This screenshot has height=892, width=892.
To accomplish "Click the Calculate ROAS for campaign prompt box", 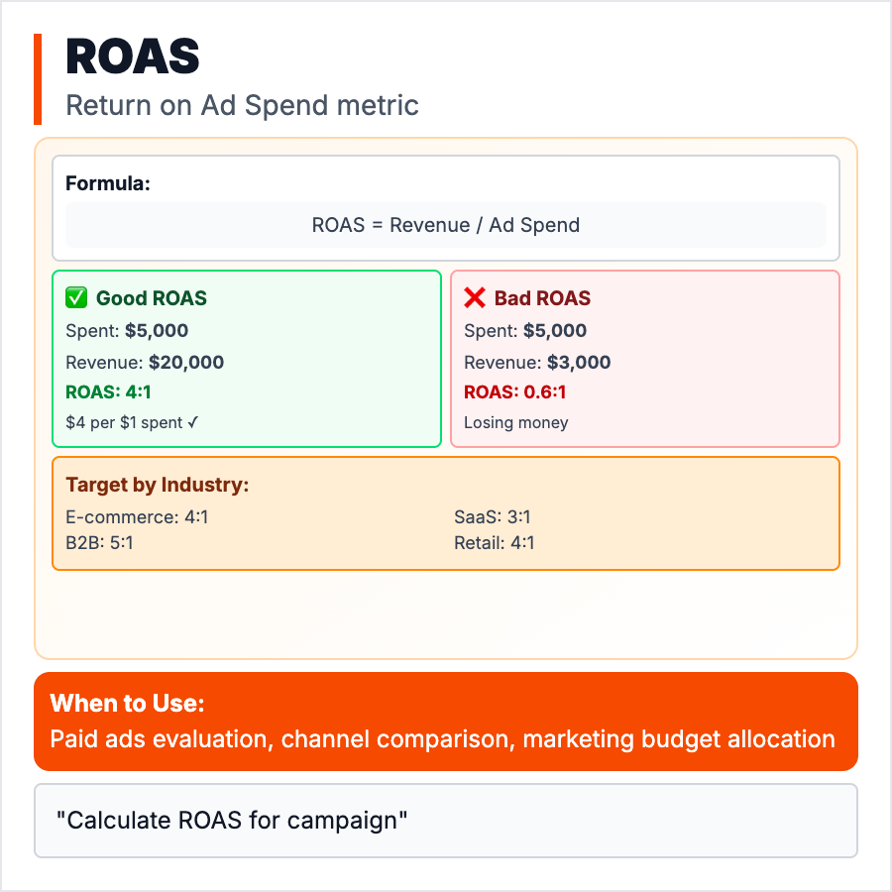I will (x=445, y=821).
